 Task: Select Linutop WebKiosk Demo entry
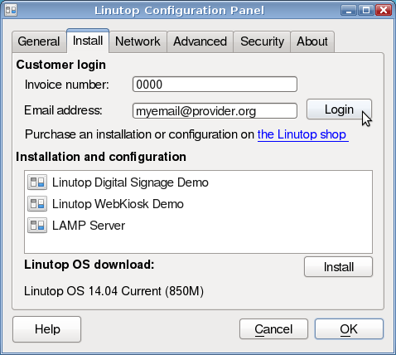198,204
